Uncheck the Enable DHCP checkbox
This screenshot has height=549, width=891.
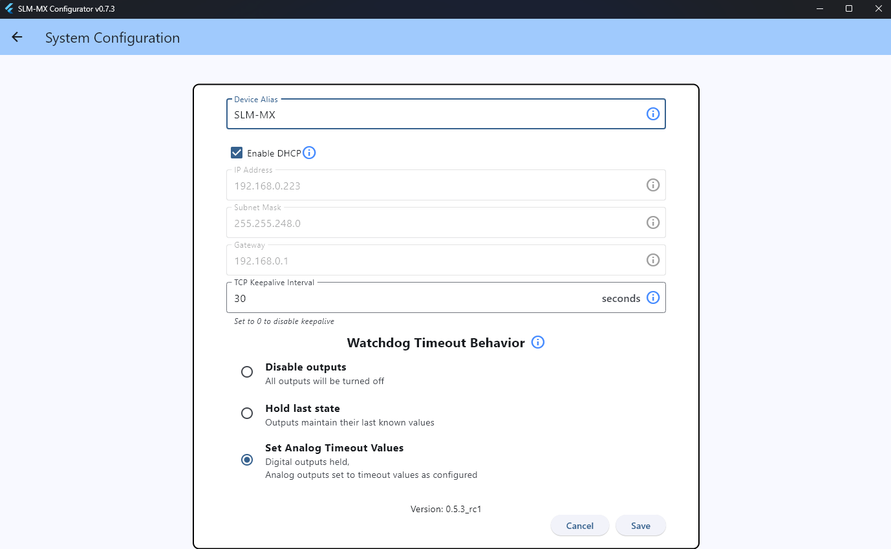(237, 153)
